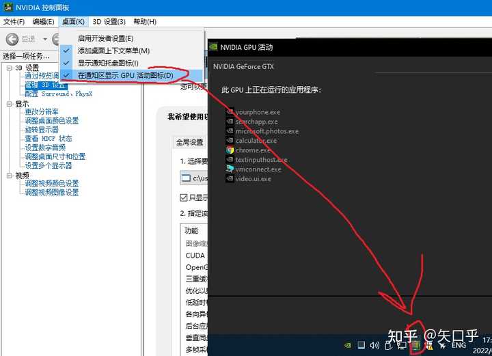Open 查看 HDCP 状态 link
This screenshot has height=356, width=492.
coord(49,138)
